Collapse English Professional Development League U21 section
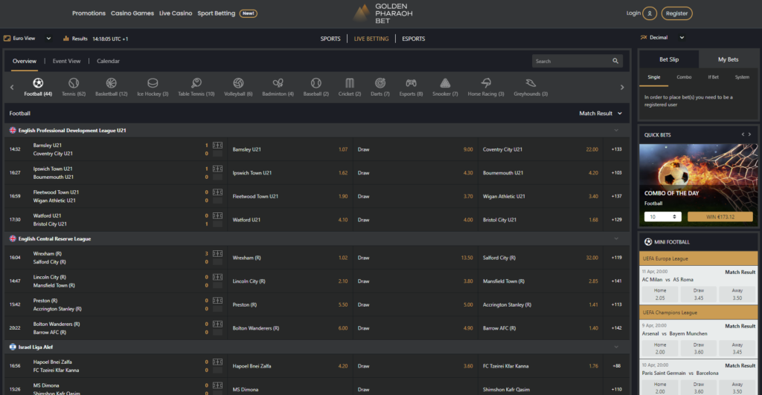This screenshot has width=762, height=395. pos(616,131)
